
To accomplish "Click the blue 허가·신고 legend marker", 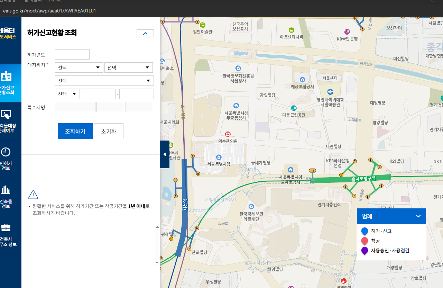I will click(x=364, y=231).
